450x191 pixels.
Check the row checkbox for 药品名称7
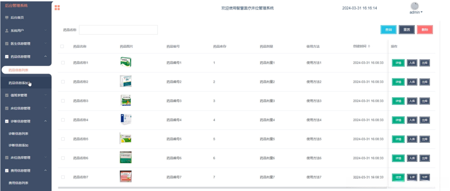[63, 177]
